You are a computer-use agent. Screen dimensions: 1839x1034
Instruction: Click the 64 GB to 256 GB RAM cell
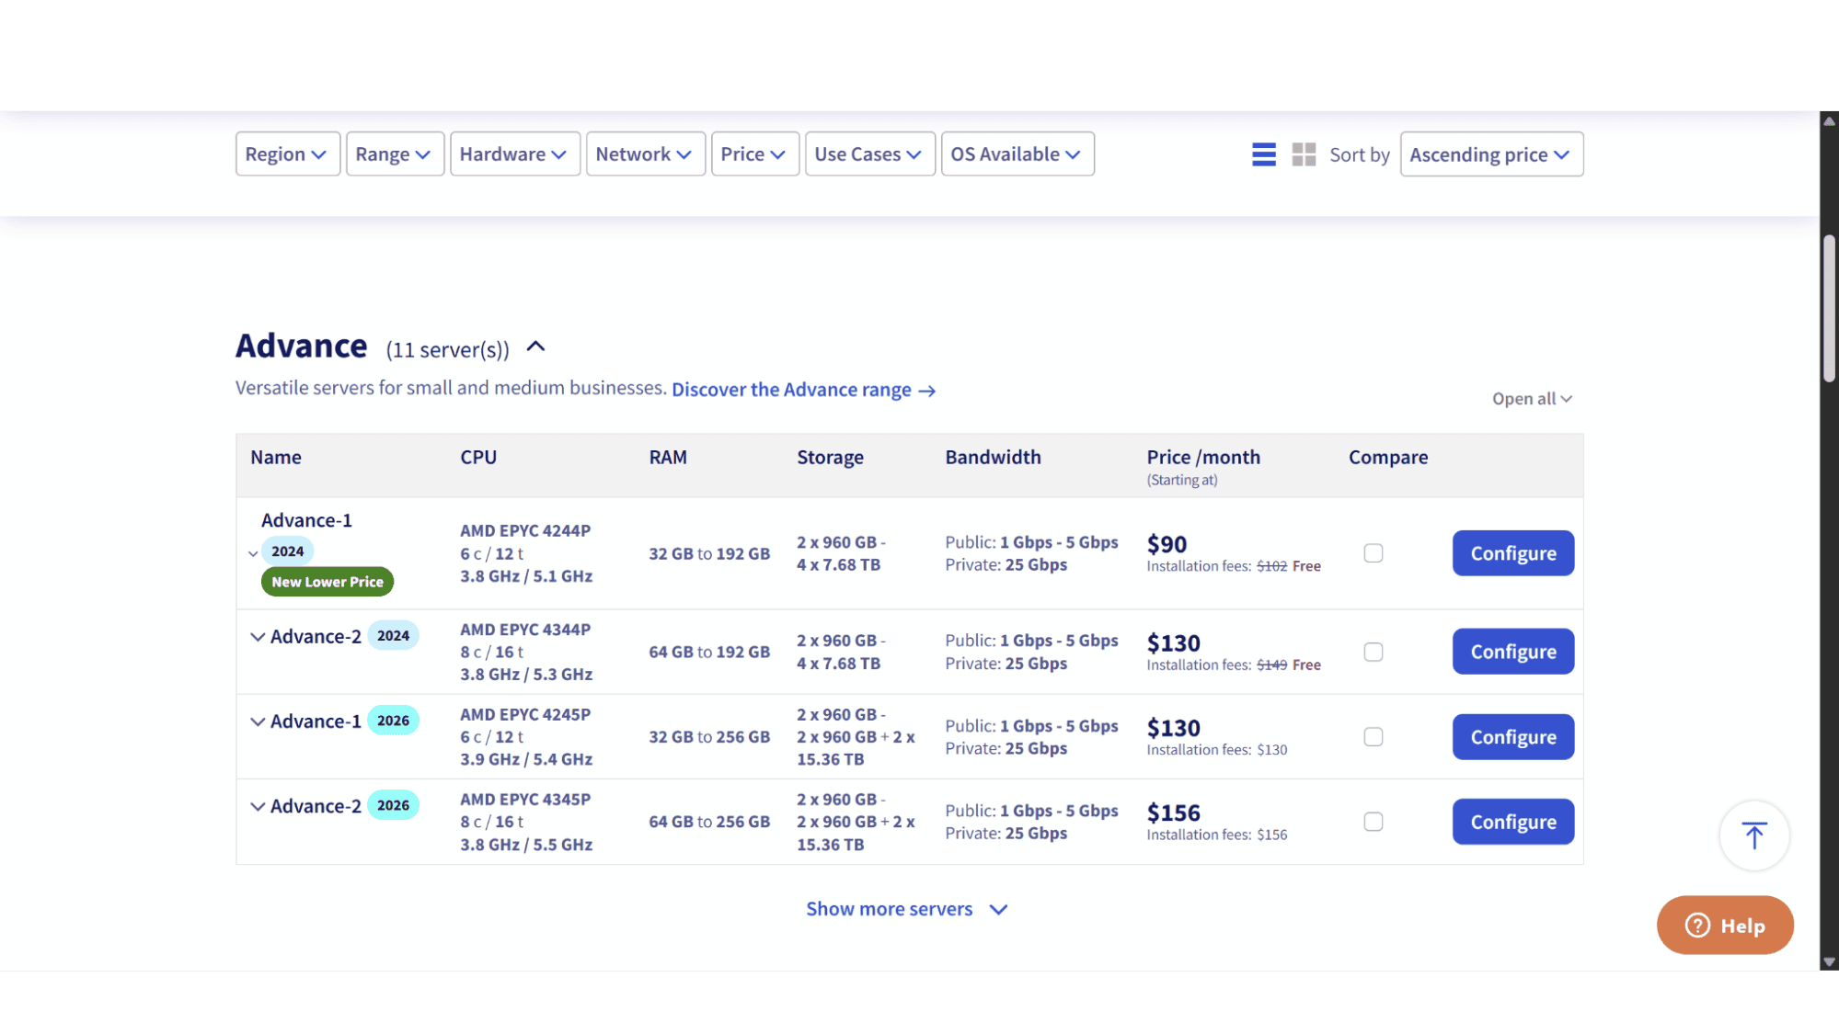[709, 822]
